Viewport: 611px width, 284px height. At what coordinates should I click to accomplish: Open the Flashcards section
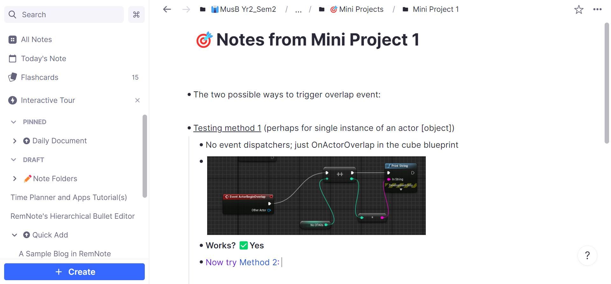[x=39, y=77]
